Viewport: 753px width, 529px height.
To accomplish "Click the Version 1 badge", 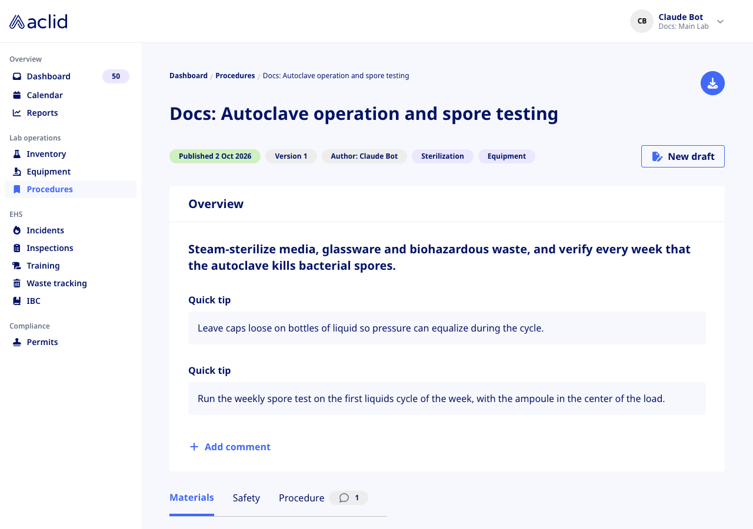I will pos(291,156).
